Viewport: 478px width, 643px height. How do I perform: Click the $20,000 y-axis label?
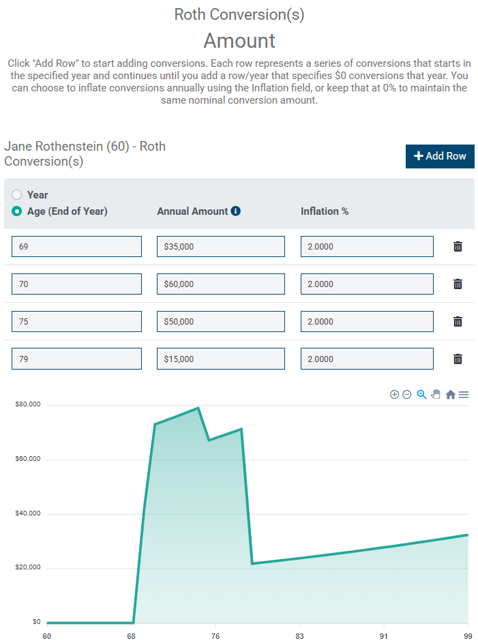pyautogui.click(x=28, y=567)
